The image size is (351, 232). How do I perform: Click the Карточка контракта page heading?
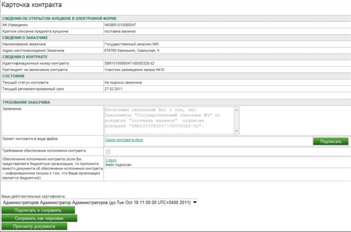(32, 5)
